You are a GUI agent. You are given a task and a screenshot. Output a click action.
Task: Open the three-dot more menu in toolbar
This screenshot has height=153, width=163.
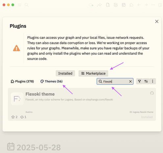pyautogui.click(x=153, y=5)
